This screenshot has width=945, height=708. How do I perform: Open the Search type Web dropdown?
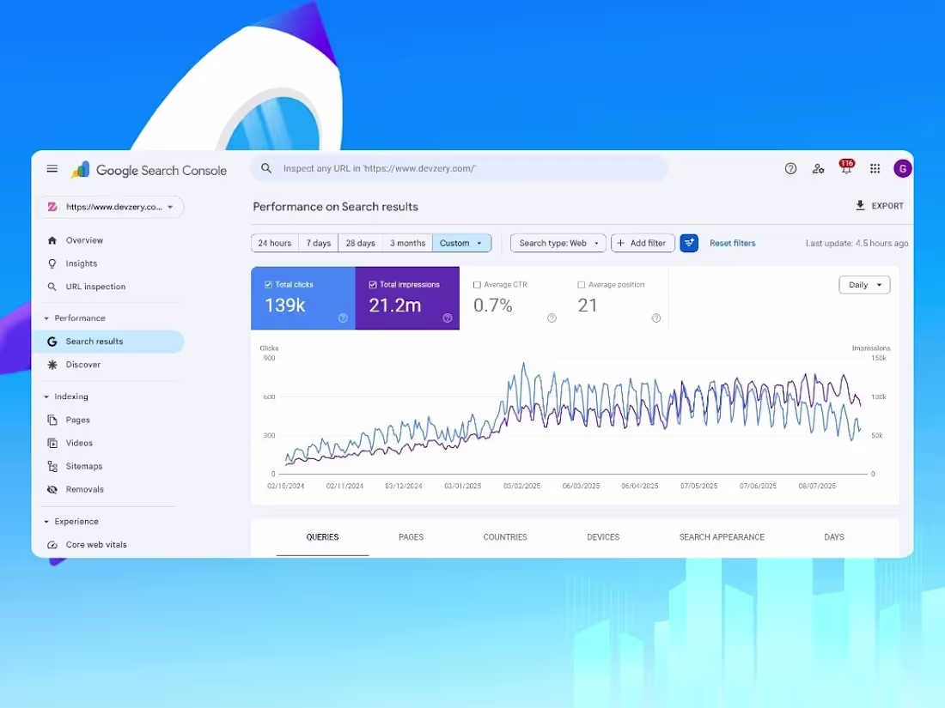[558, 243]
